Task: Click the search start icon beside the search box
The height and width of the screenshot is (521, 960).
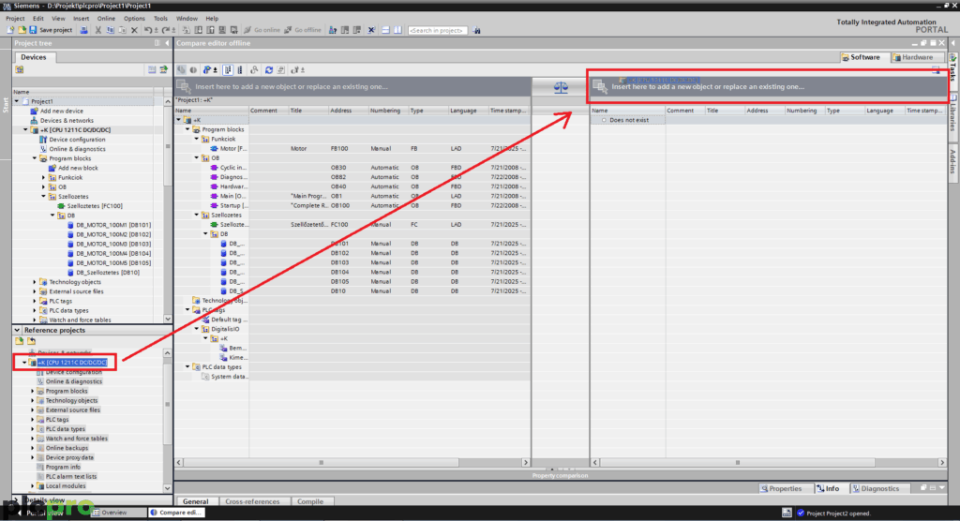Action: click(477, 30)
